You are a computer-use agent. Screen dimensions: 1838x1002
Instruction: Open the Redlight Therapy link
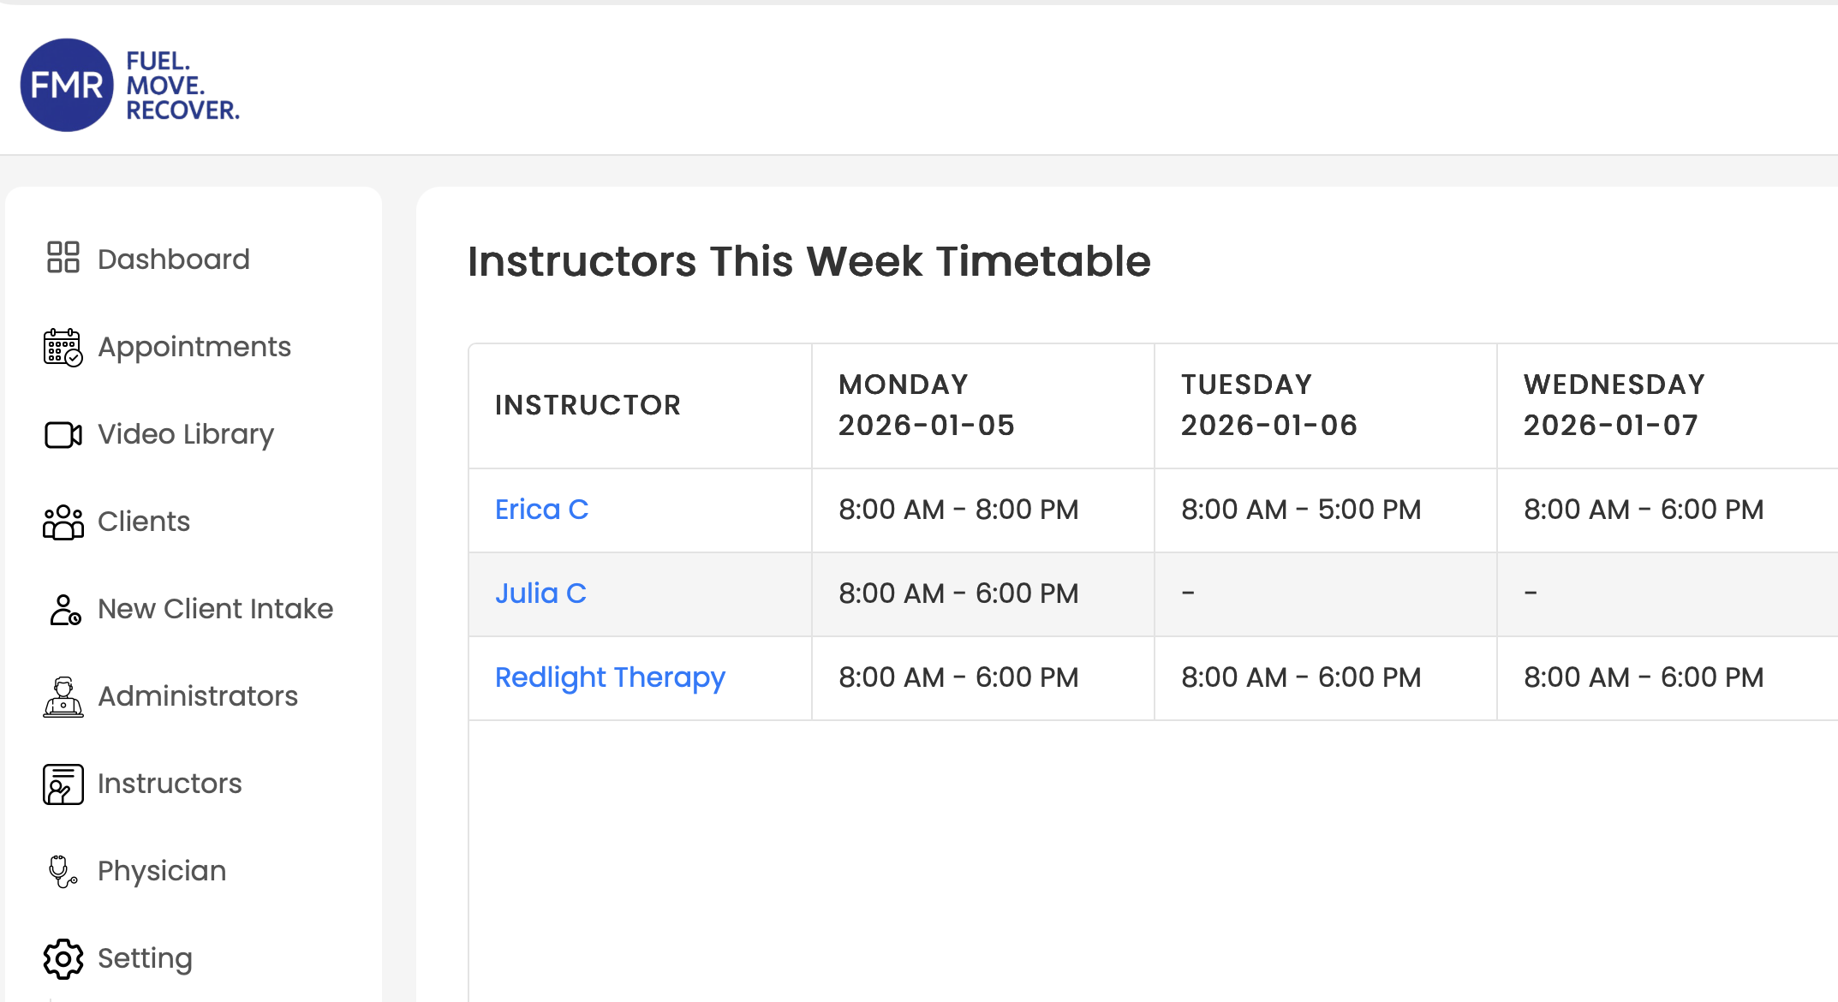[610, 677]
